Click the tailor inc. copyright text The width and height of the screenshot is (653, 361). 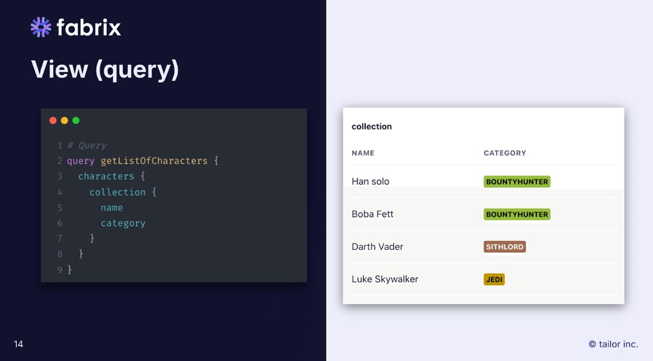coord(613,344)
